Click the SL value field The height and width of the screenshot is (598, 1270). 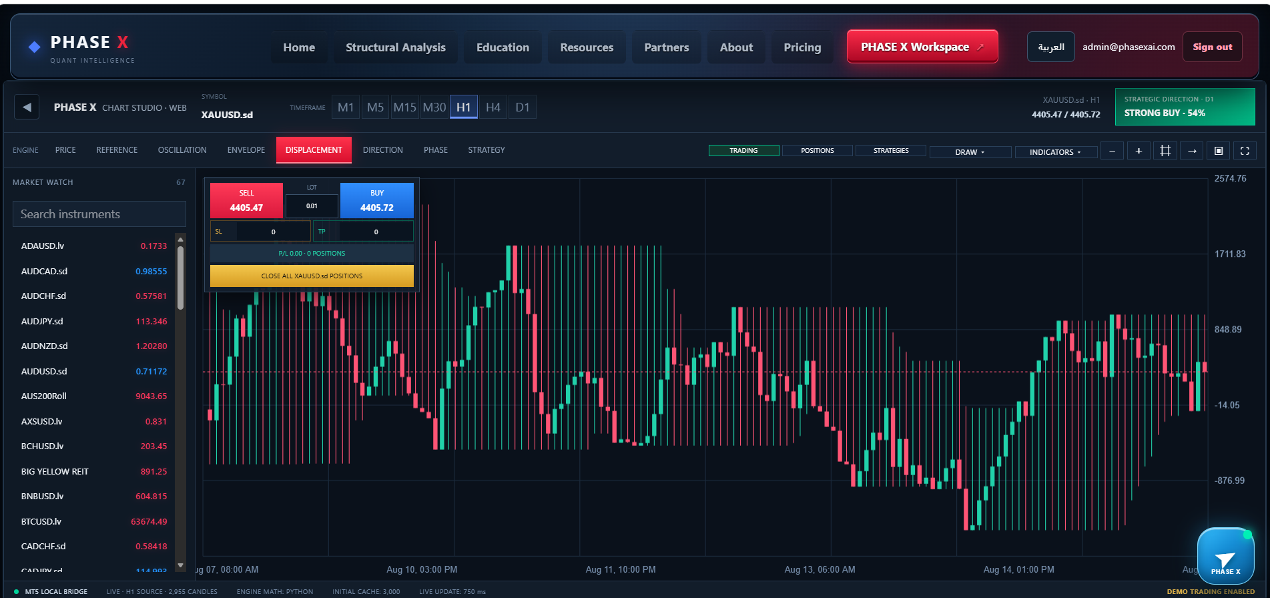[273, 232]
